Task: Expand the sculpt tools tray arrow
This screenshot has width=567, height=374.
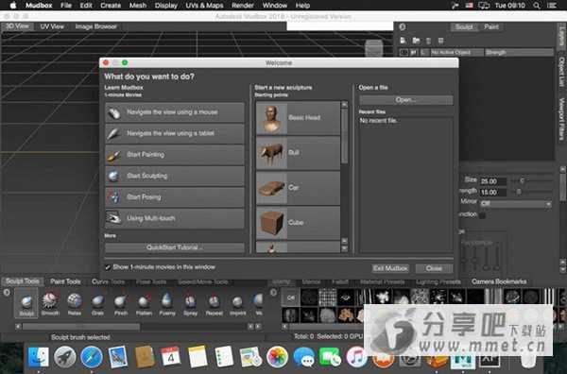Action: click(x=7, y=293)
